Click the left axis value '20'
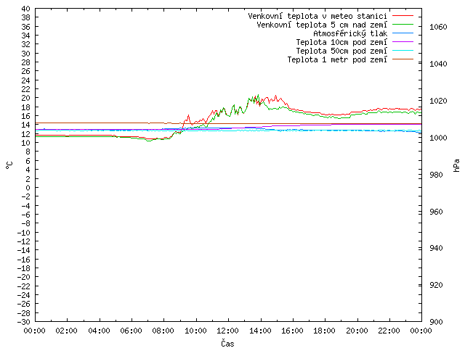Viewport: 465px width, 348px height. coord(26,98)
